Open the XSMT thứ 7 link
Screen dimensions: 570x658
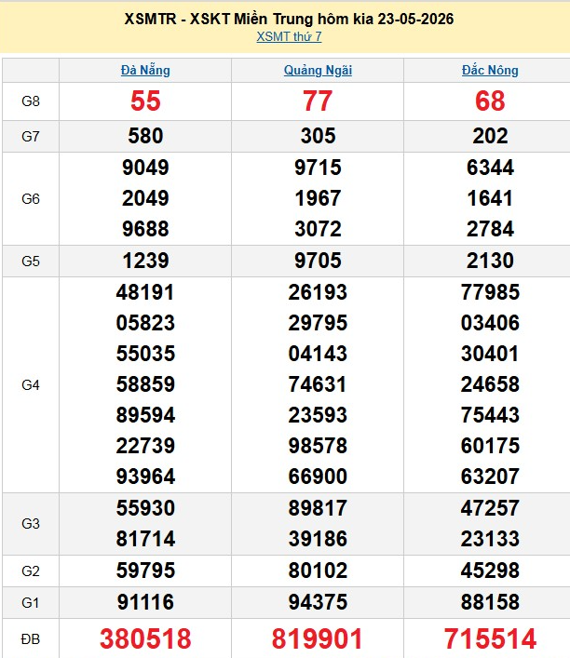[x=289, y=37]
